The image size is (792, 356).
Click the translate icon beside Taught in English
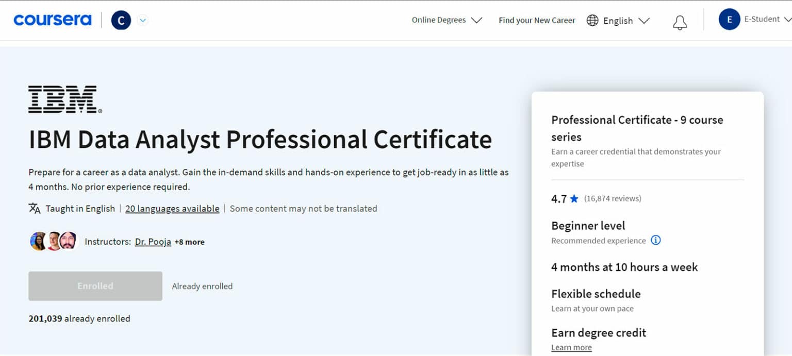(x=35, y=208)
